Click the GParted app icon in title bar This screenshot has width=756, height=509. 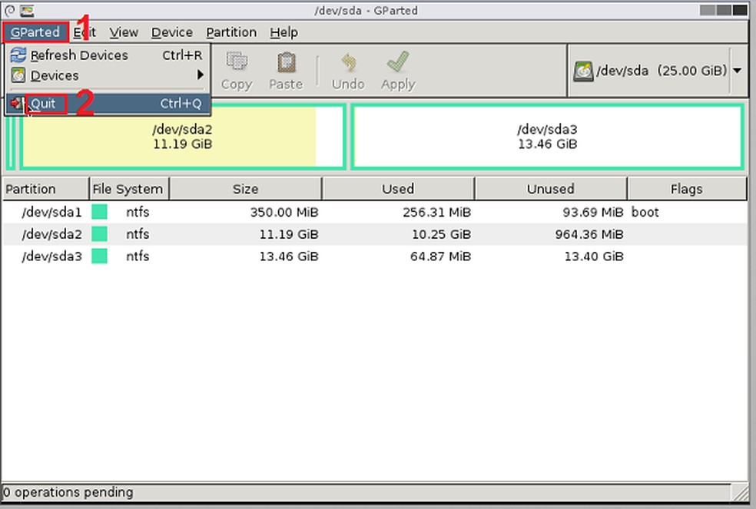27,10
